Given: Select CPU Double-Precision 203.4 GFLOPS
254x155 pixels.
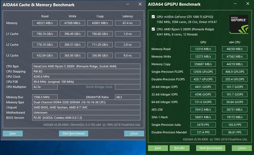Looking at the screenshot, I should point(235,79).
